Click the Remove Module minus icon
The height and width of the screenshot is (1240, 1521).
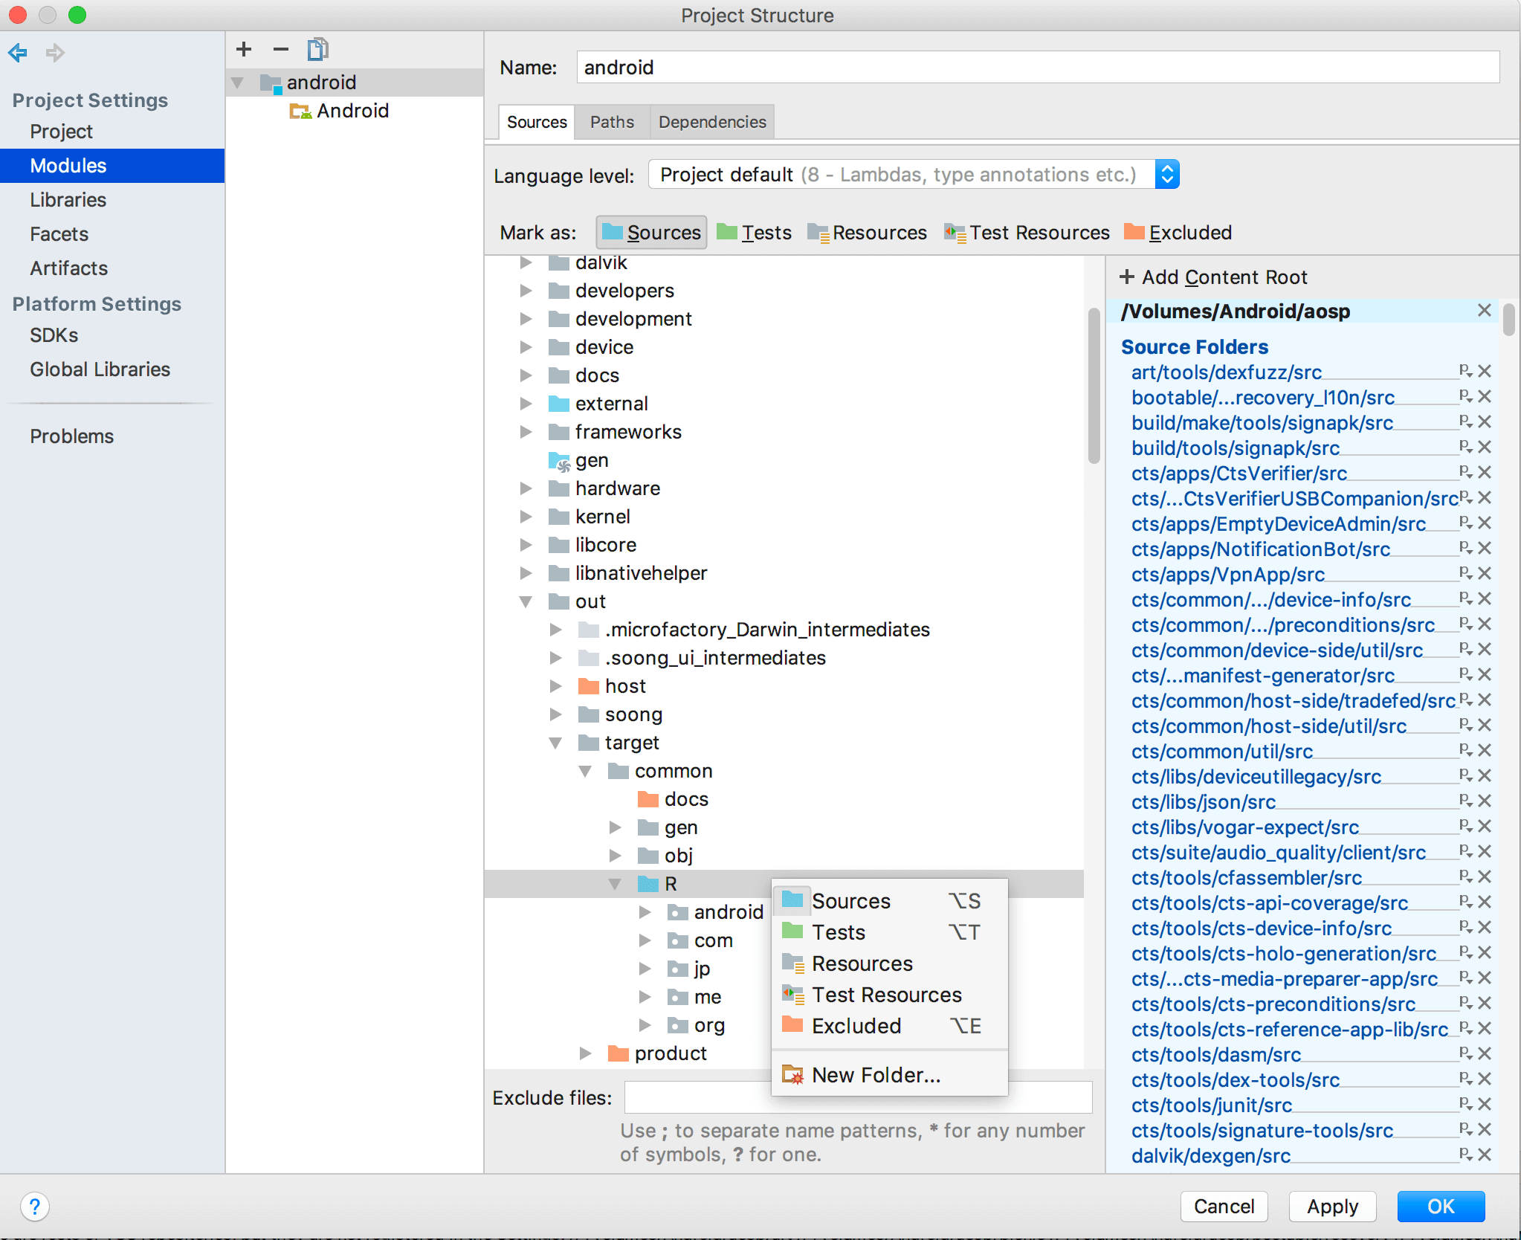pyautogui.click(x=280, y=51)
